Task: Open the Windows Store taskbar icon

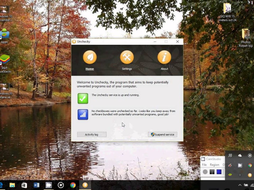Action: tap(24, 185)
